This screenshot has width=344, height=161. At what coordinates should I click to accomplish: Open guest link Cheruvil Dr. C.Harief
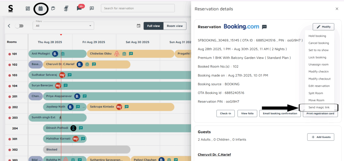(214, 155)
